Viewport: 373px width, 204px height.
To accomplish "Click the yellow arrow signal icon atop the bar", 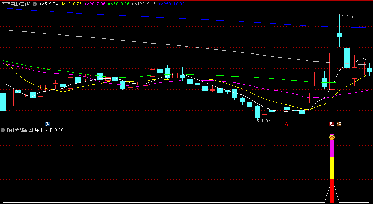I will [332, 137].
